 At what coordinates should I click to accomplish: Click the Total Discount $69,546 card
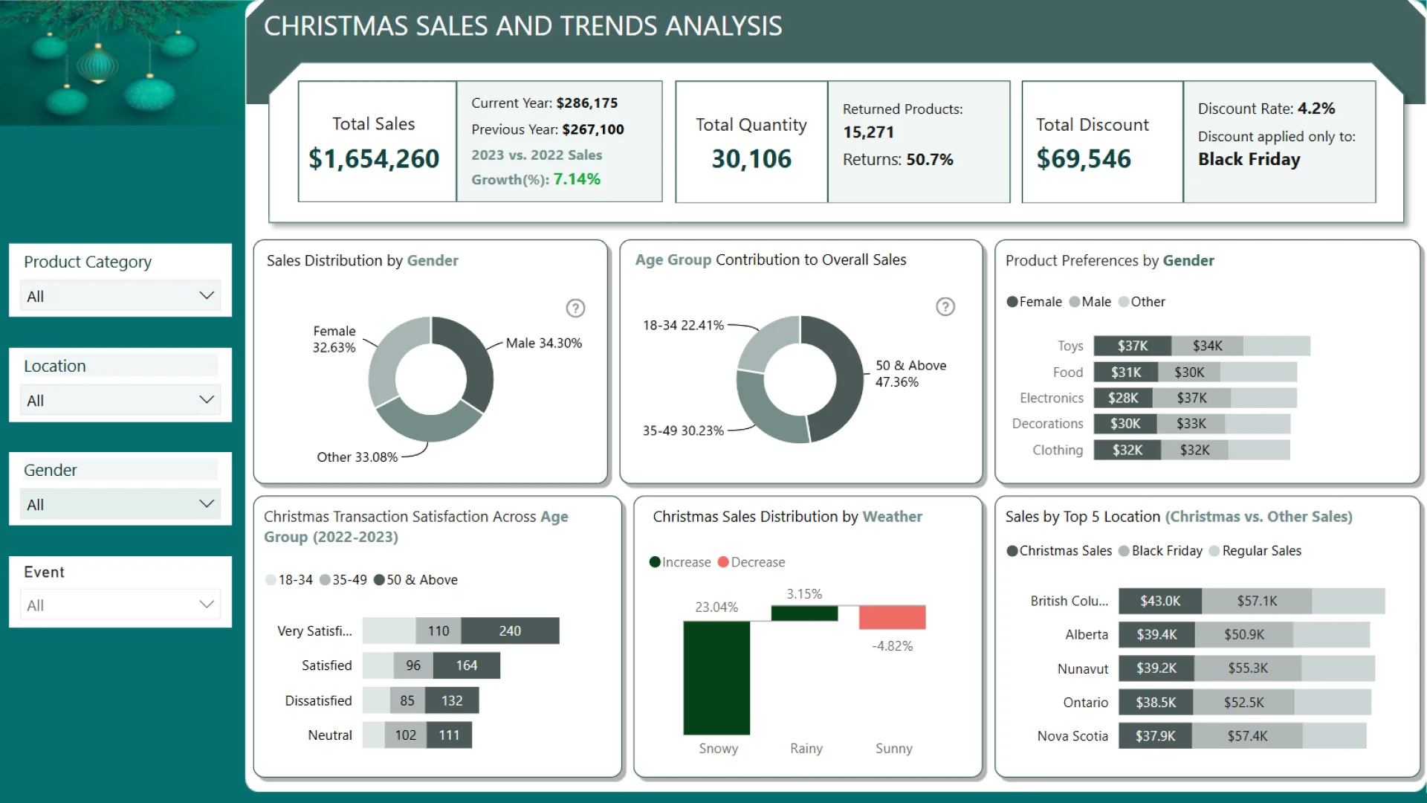[x=1102, y=141]
